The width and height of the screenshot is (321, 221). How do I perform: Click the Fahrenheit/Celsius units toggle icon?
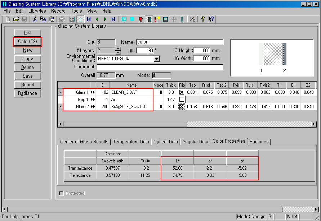click(x=192, y=19)
